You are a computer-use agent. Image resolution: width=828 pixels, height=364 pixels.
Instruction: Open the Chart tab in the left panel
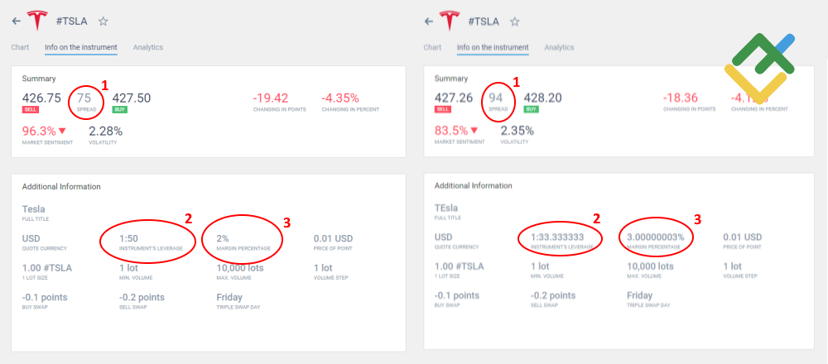coord(20,47)
